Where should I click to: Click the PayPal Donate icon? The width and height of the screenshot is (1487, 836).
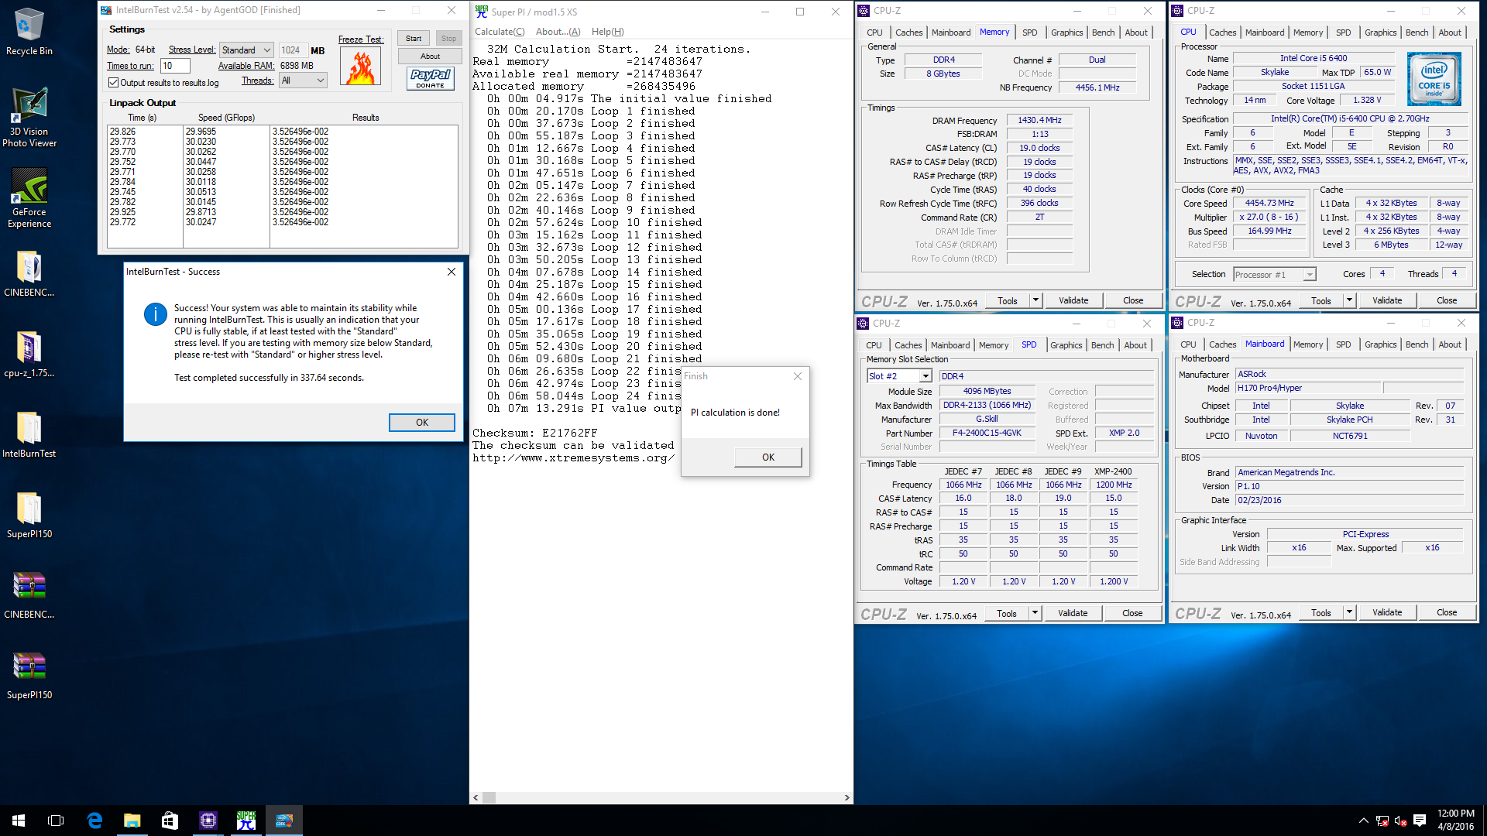[x=430, y=78]
